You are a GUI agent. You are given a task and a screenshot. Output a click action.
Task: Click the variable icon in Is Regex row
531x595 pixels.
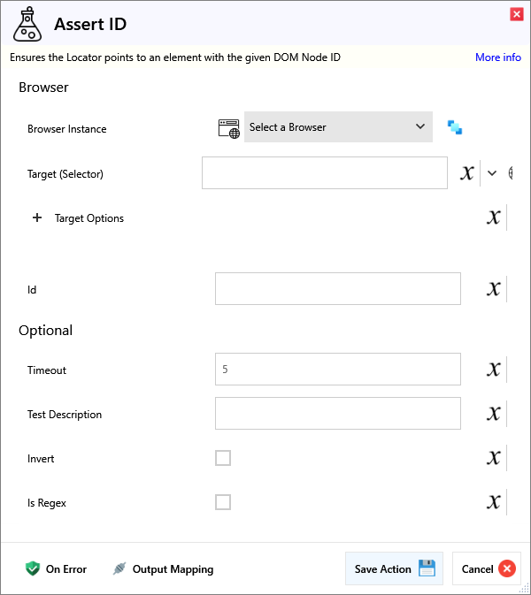(x=494, y=502)
